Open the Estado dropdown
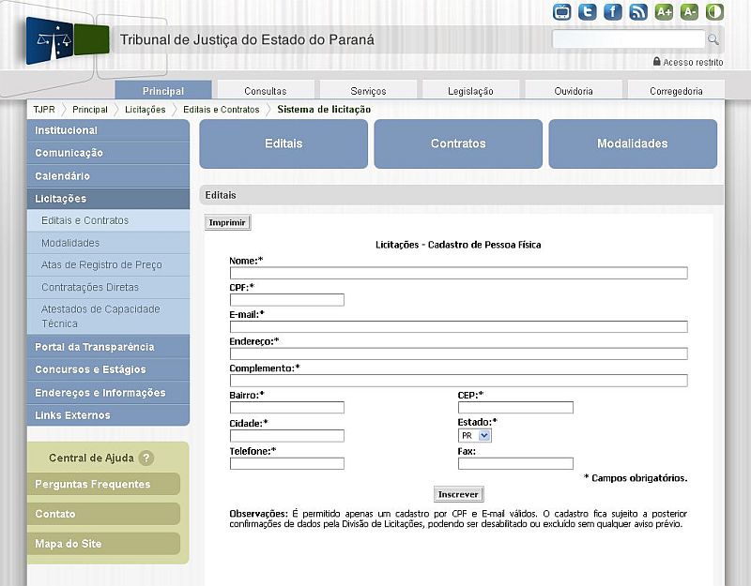Viewport: 751px width, 586px height. pos(483,435)
